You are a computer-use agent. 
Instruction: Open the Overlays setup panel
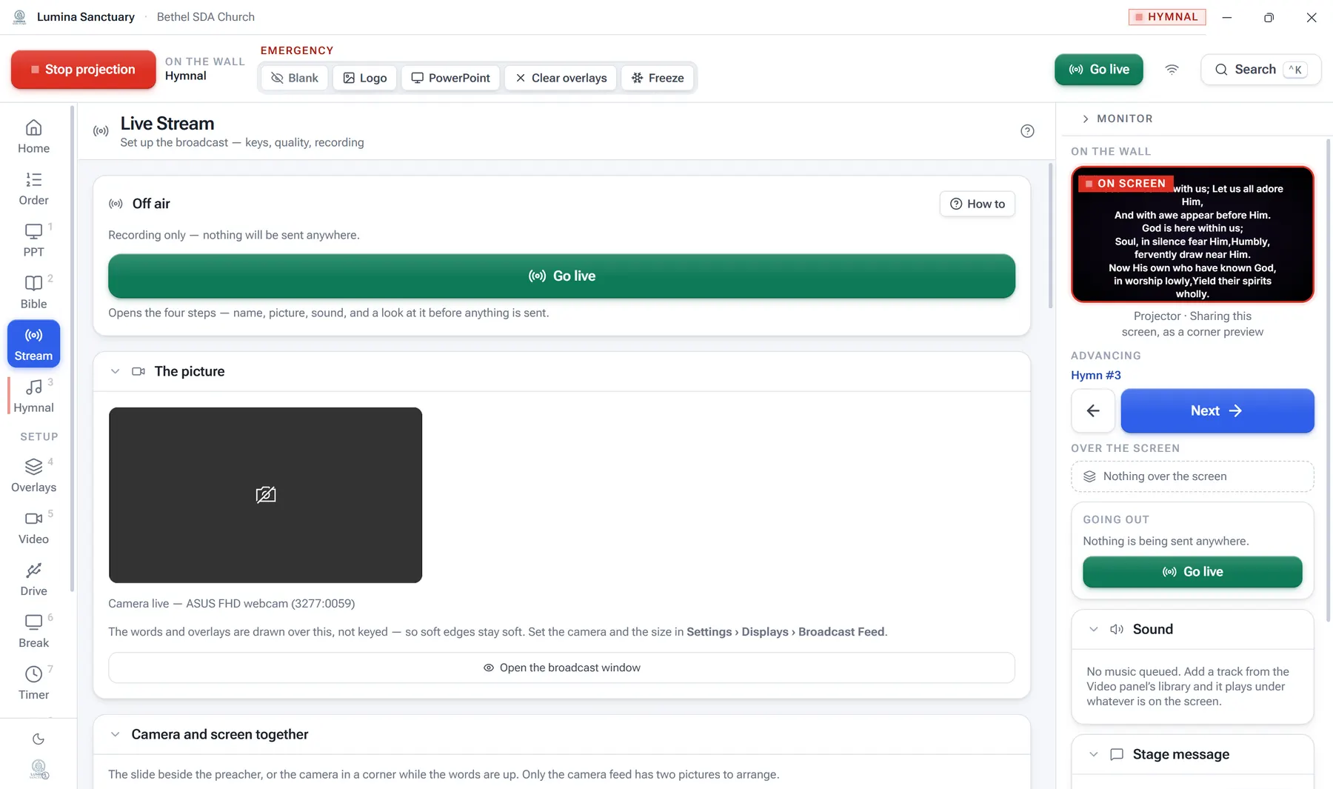33,476
